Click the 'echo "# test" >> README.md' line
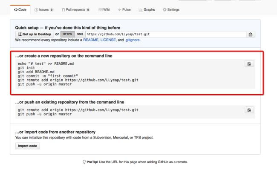The width and height of the screenshot is (277, 173). (46, 63)
